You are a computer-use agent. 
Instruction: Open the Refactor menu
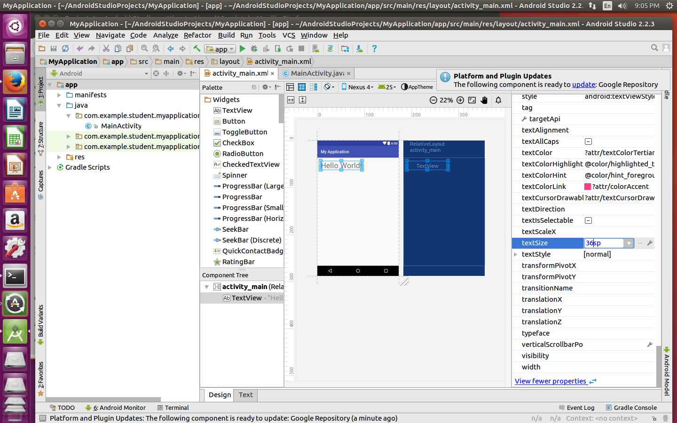pyautogui.click(x=197, y=35)
